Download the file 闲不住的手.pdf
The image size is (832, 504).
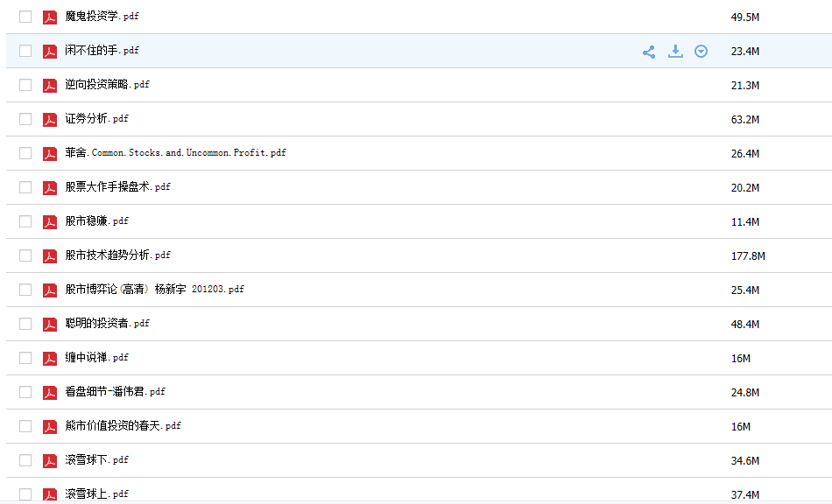[x=675, y=52]
